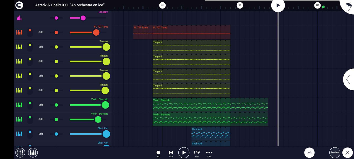Select the short first FL 707 Tamb clip
Viewport: 354px width, 159px height.
[143, 32]
